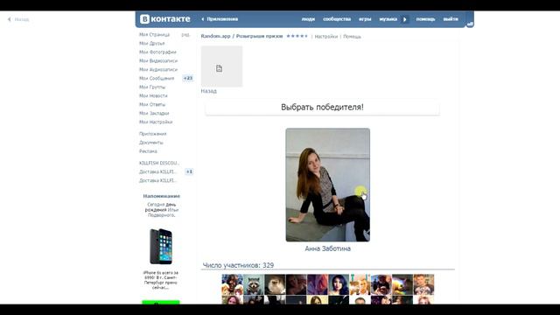
Task: Open the KILLFISH DISCOU... group link
Action: click(159, 164)
